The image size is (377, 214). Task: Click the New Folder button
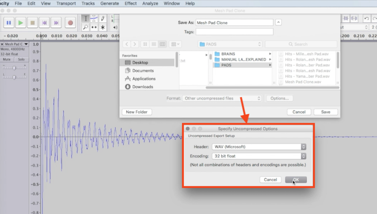coord(137,112)
